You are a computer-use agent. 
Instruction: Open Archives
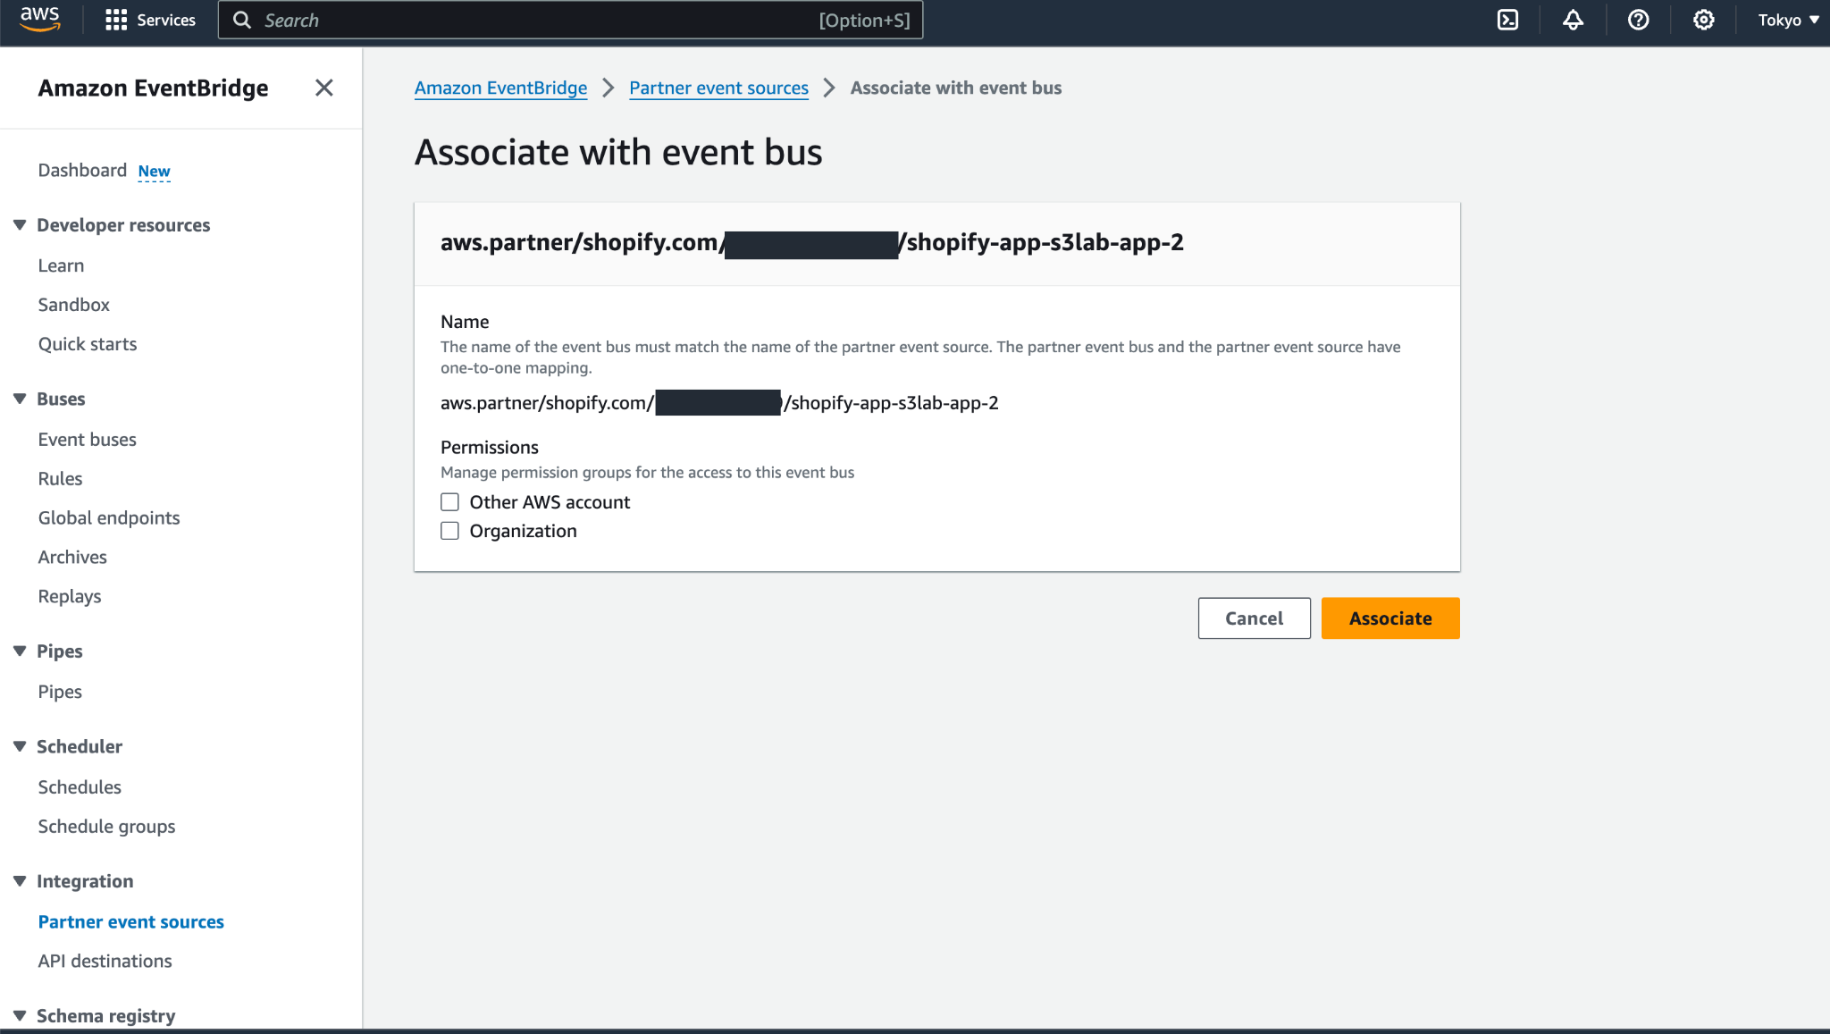72,558
